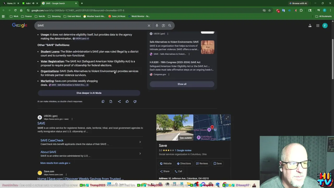The height and width of the screenshot is (188, 334).
Task: Open Google Search Labs flask icon
Action: [x=310, y=26]
